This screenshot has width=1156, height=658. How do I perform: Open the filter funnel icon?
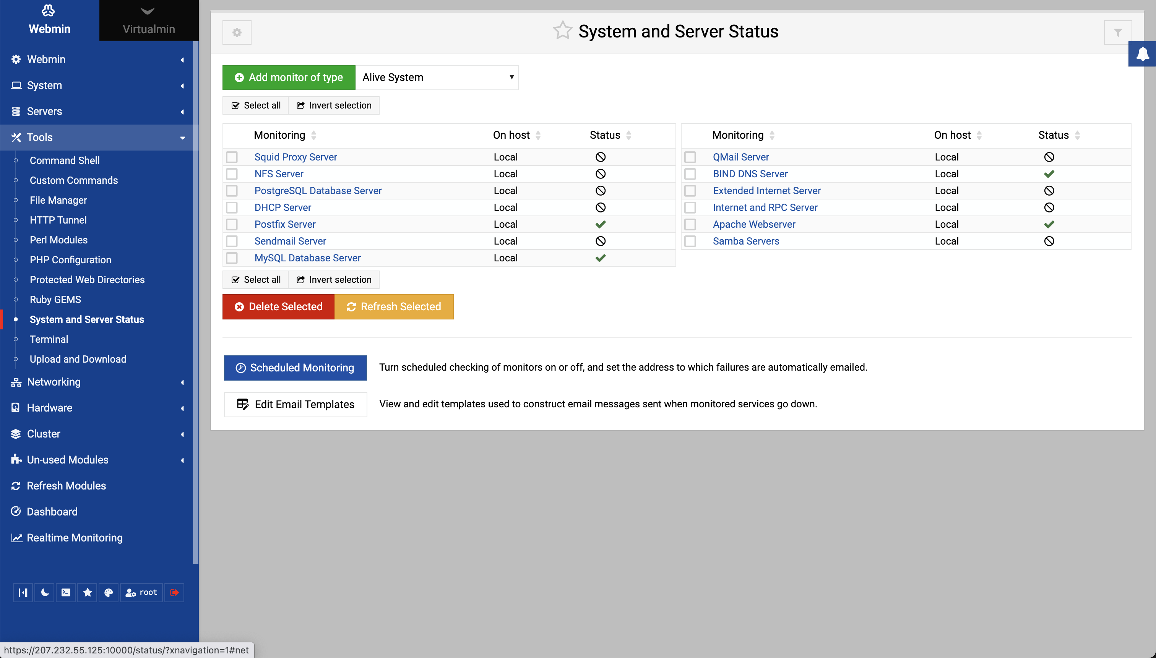[x=1117, y=32]
